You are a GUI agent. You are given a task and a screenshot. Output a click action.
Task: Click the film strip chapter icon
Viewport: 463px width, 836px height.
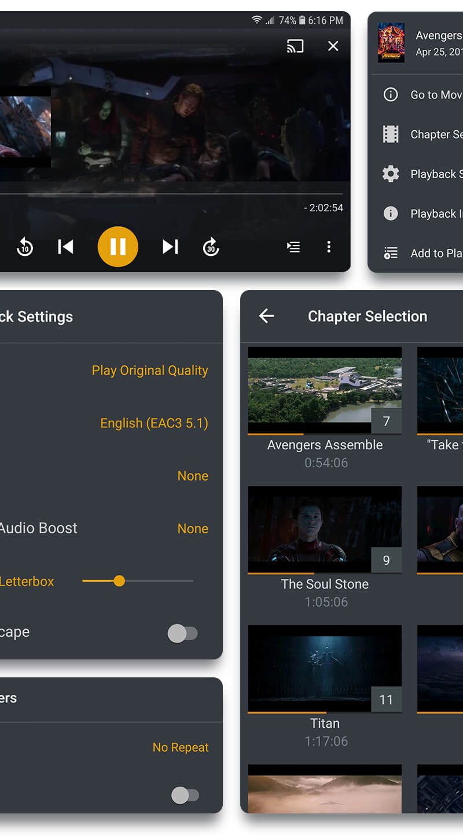click(x=391, y=134)
